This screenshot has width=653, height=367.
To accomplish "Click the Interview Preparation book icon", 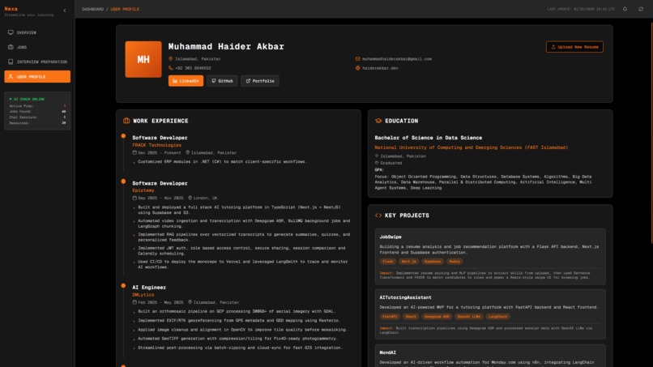I will [11, 62].
